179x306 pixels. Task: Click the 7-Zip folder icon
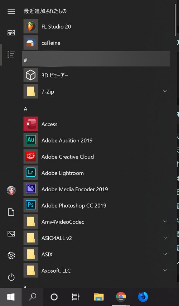[31, 91]
